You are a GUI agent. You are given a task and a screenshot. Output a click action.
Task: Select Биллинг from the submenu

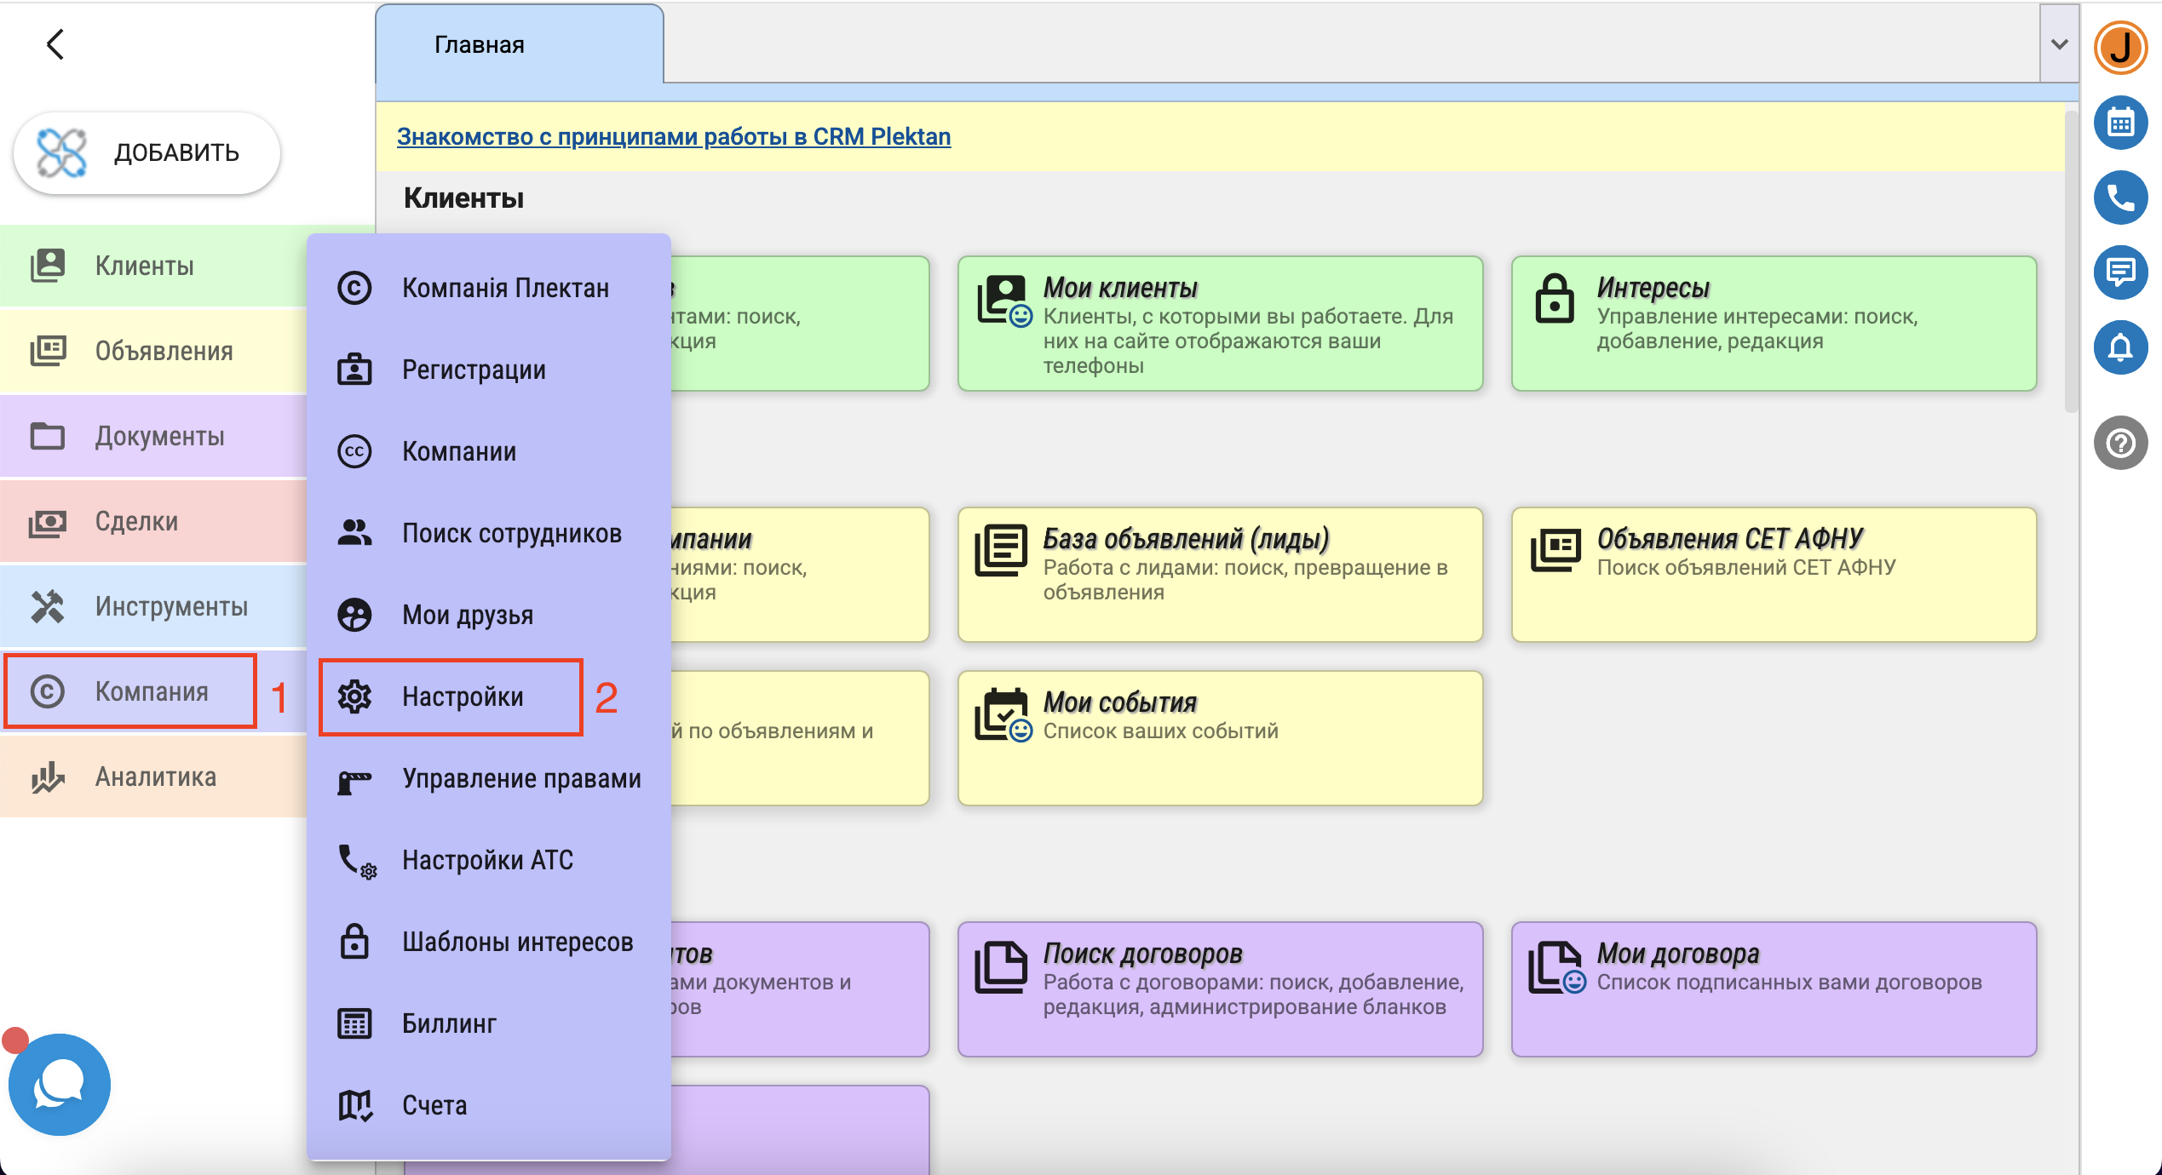point(449,1023)
